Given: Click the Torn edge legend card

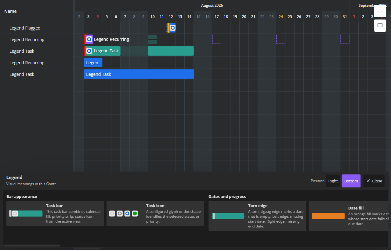Looking at the screenshot, I should click(257, 216).
